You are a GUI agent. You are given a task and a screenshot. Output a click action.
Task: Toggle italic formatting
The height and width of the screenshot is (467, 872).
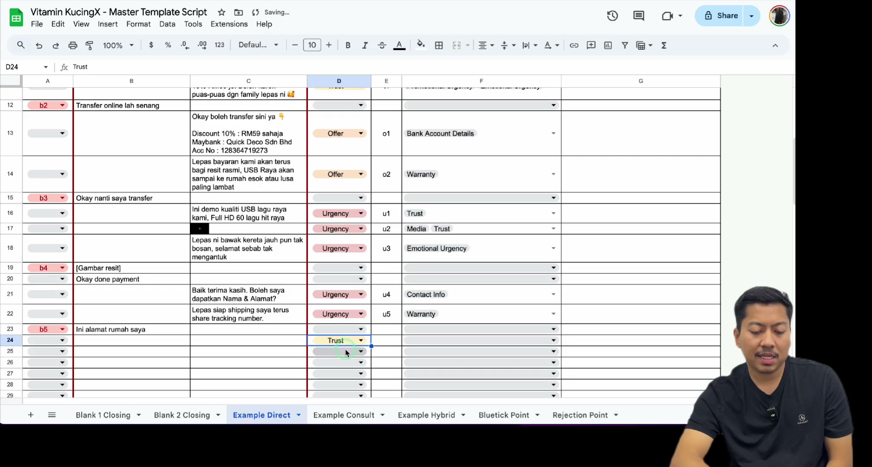pos(365,45)
